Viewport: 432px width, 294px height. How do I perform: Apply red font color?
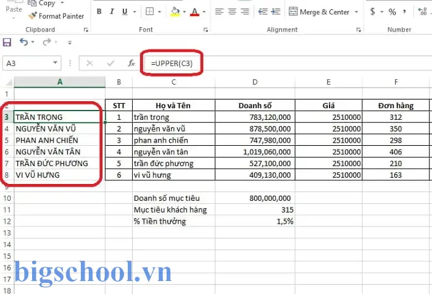tap(195, 12)
